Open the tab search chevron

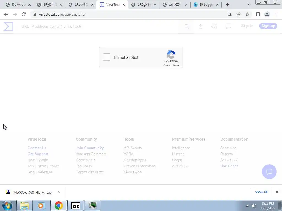pos(249,5)
